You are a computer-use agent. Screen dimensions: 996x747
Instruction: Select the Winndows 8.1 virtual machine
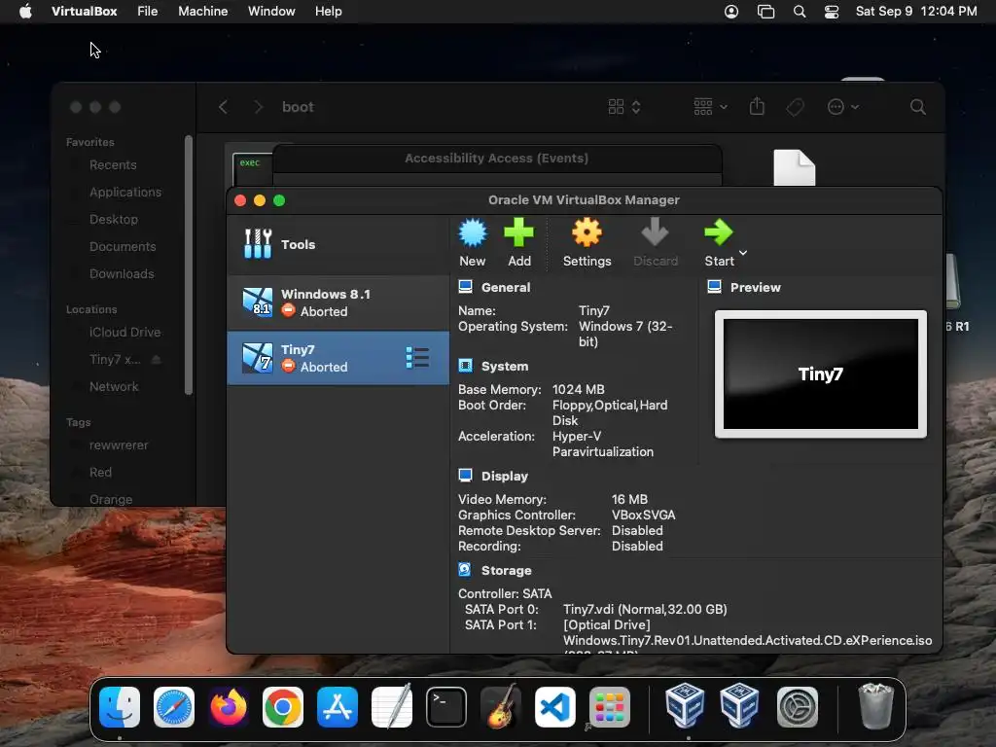338,302
